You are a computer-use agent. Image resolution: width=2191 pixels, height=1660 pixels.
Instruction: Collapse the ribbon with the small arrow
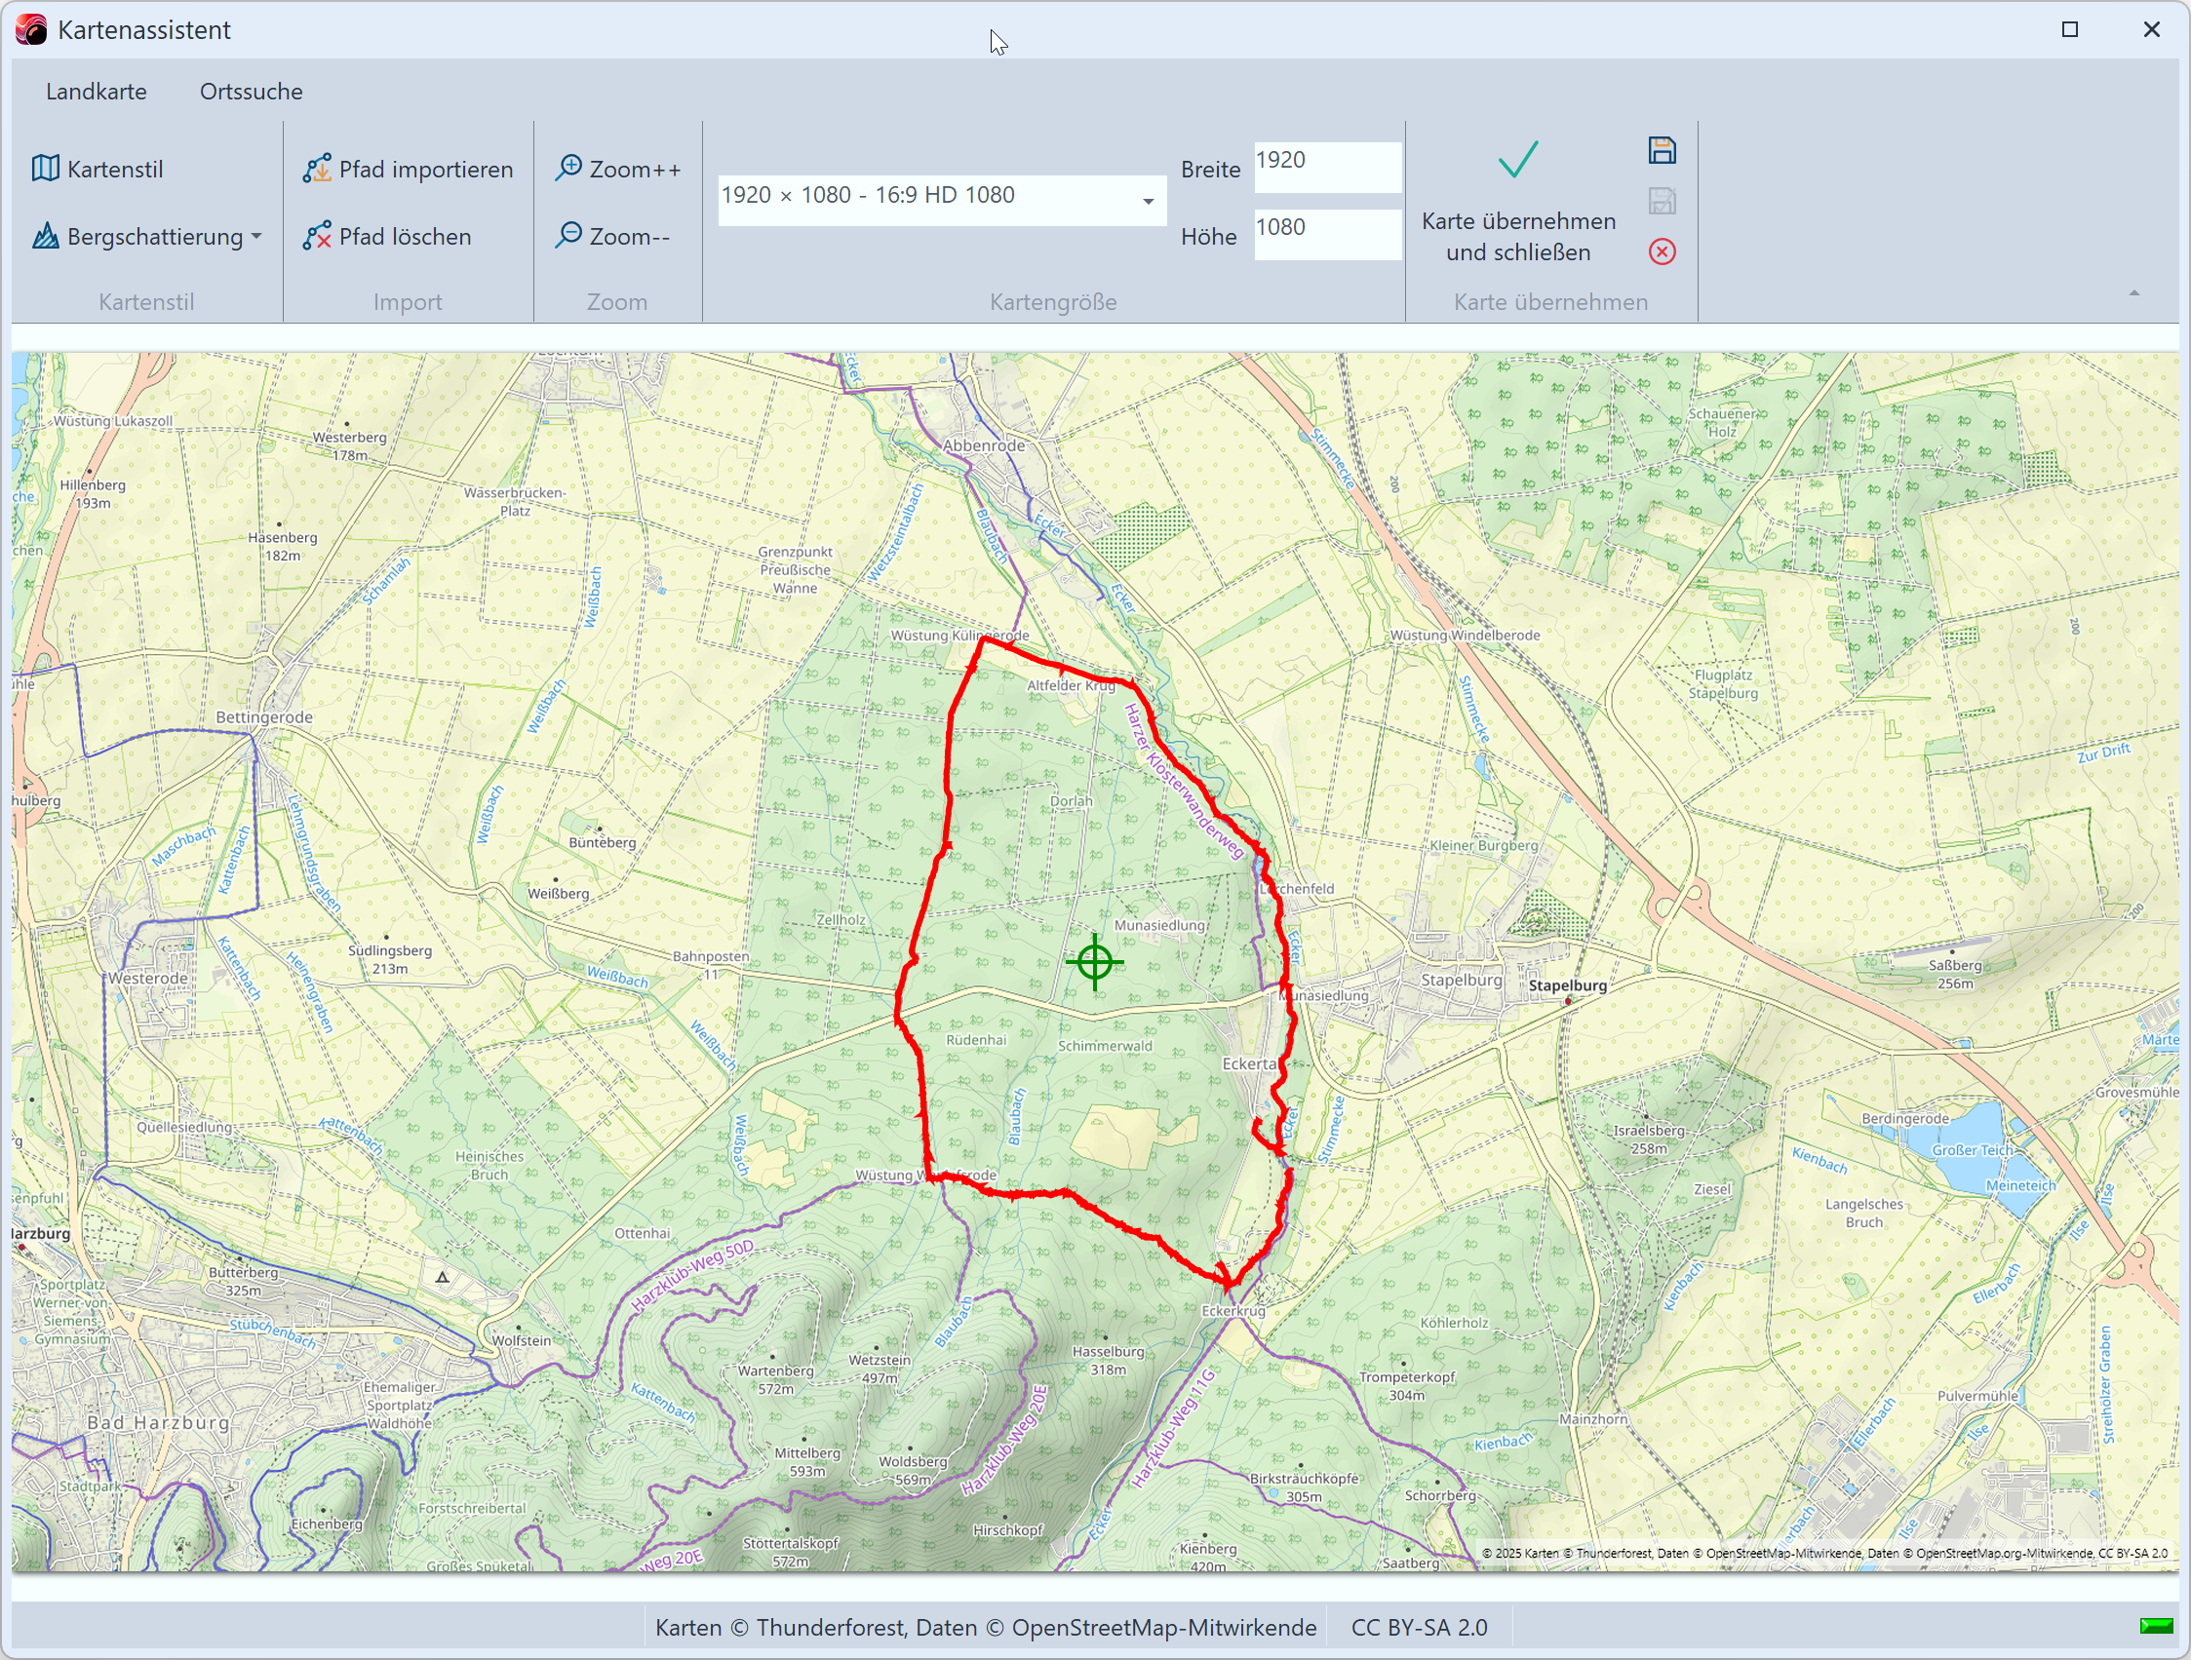pyautogui.click(x=2133, y=293)
